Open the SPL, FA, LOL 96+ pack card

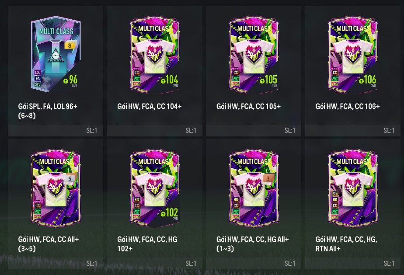tap(56, 71)
